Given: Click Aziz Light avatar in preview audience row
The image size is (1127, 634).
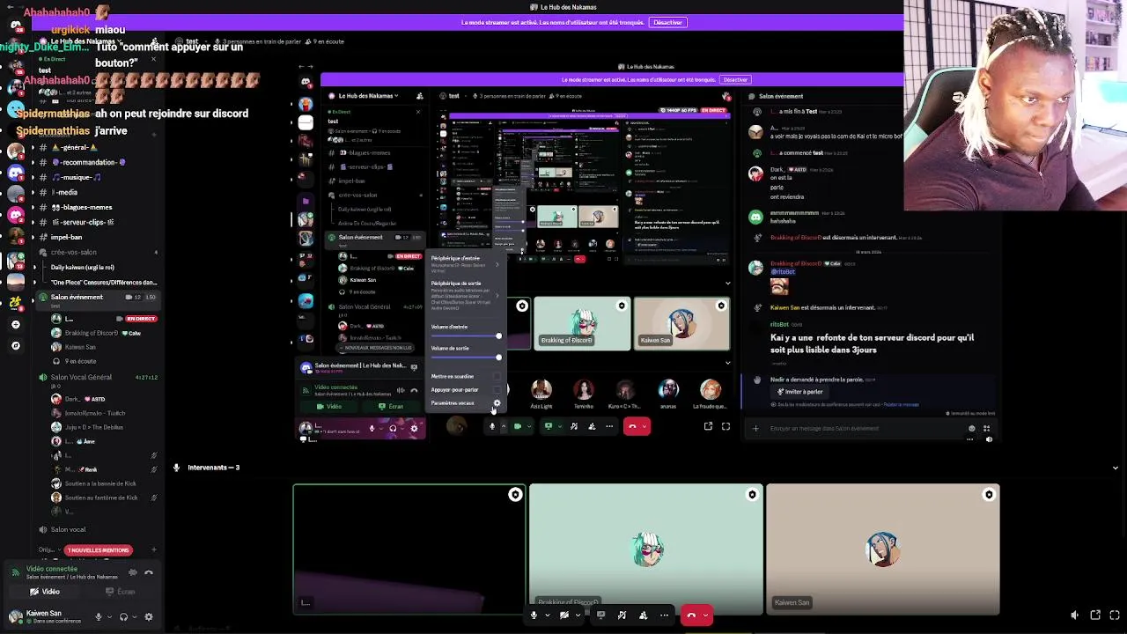Looking at the screenshot, I should [x=541, y=390].
